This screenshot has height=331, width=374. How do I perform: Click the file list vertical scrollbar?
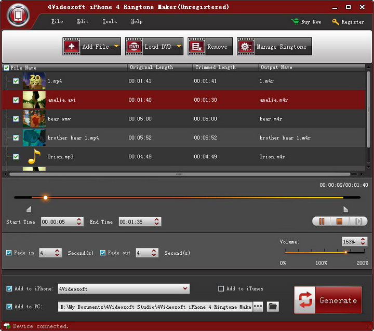pos(368,109)
